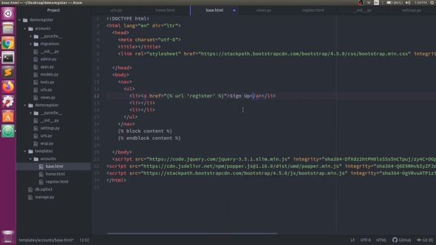Image resolution: width=436 pixels, height=245 pixels.
Task: Switch to the home.html tab
Action: [165, 10]
